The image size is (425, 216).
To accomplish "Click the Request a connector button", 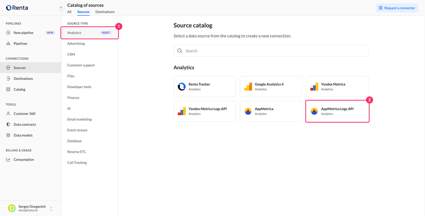I will [x=397, y=8].
